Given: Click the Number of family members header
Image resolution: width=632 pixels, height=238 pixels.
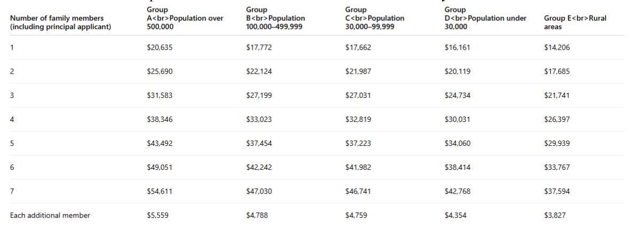Looking at the screenshot, I should click(x=61, y=22).
